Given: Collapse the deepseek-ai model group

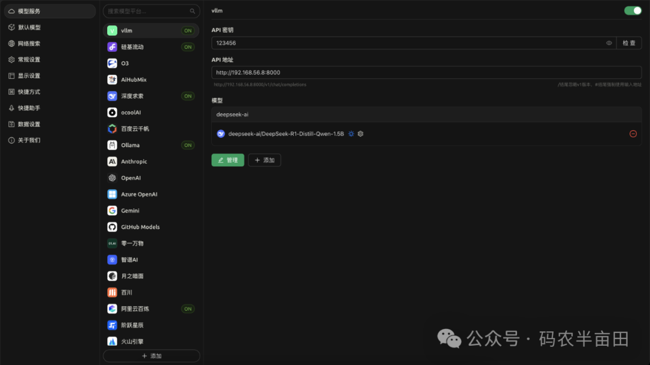Looking at the screenshot, I should [427, 114].
